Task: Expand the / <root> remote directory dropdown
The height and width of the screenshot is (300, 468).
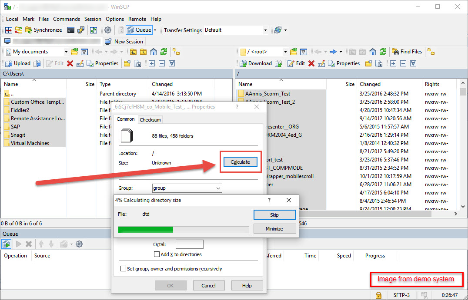Action: coord(285,52)
